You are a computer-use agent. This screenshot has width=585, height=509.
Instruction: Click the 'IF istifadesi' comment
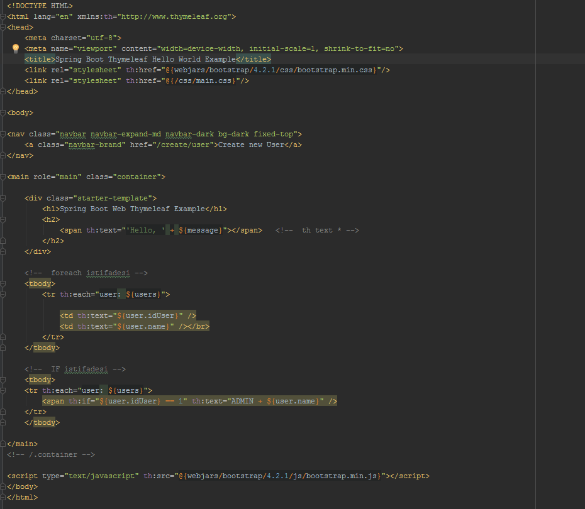[x=75, y=369]
